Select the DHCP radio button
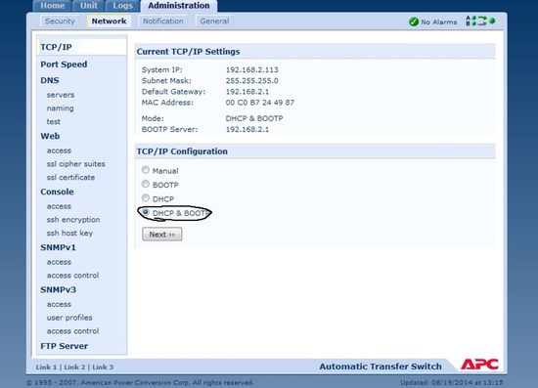The height and width of the screenshot is (388, 538). tap(146, 198)
